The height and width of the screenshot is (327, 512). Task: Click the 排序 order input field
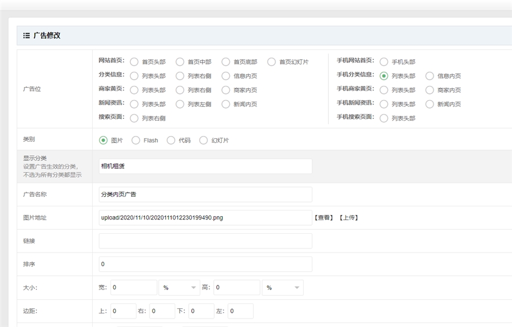(x=205, y=264)
